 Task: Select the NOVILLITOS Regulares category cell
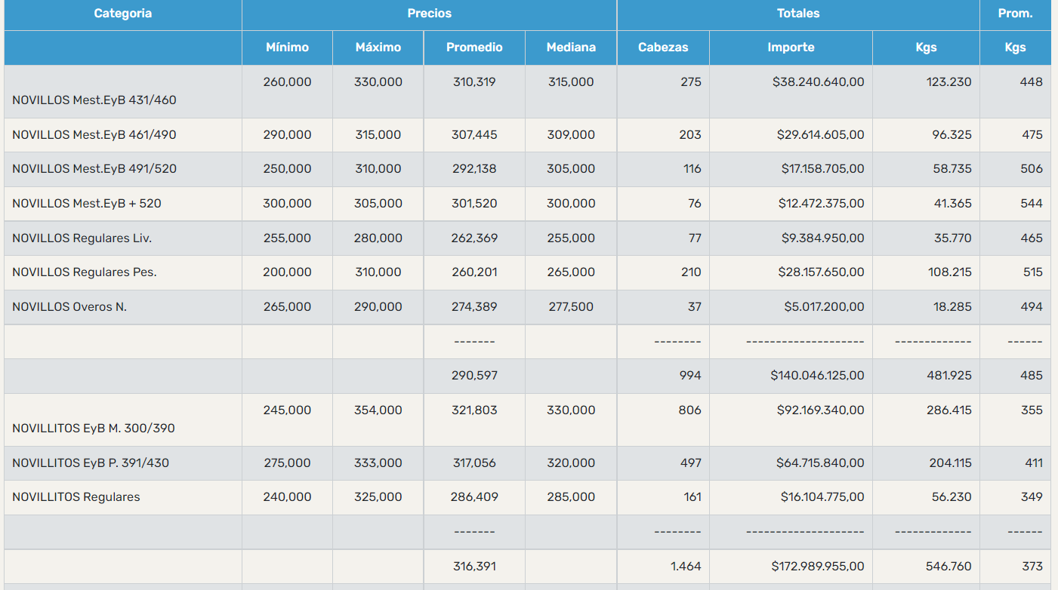click(x=76, y=497)
